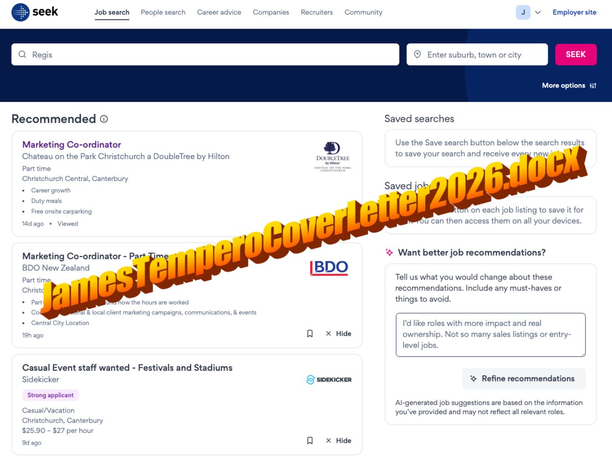Open the More options filter icon

pos(593,86)
